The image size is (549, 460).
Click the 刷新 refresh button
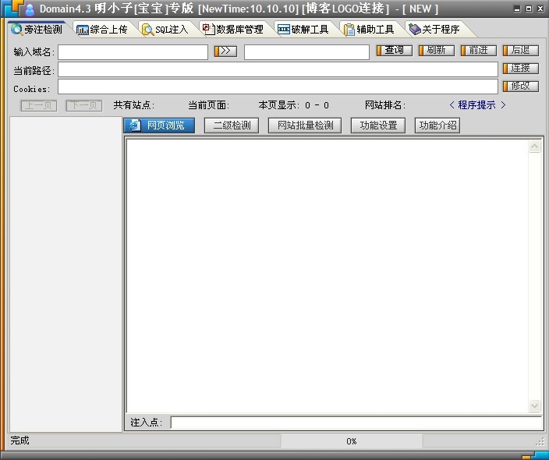pyautogui.click(x=436, y=51)
